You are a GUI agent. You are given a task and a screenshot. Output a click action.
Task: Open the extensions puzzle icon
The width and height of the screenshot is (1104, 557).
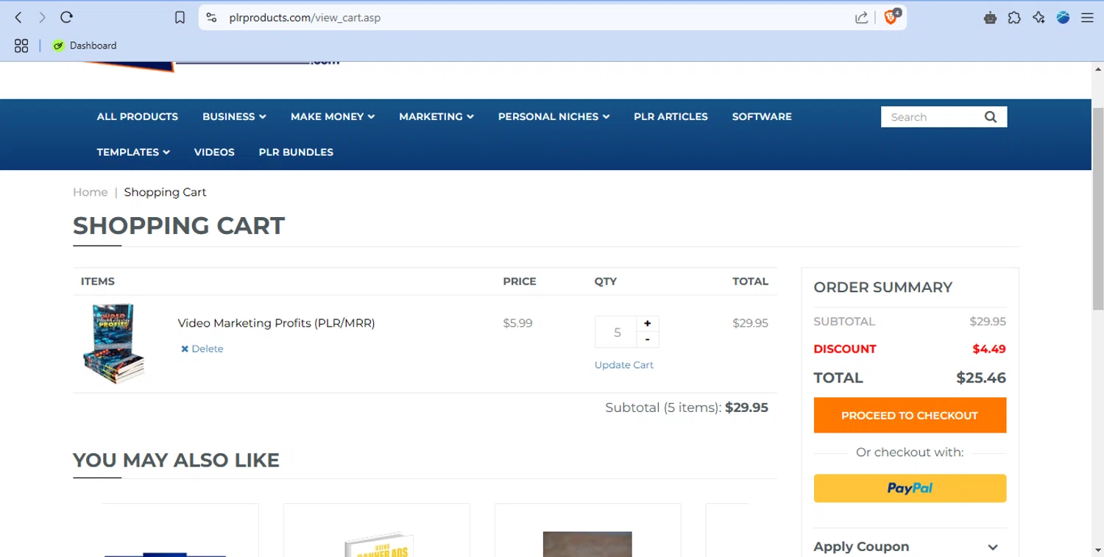tap(1014, 18)
